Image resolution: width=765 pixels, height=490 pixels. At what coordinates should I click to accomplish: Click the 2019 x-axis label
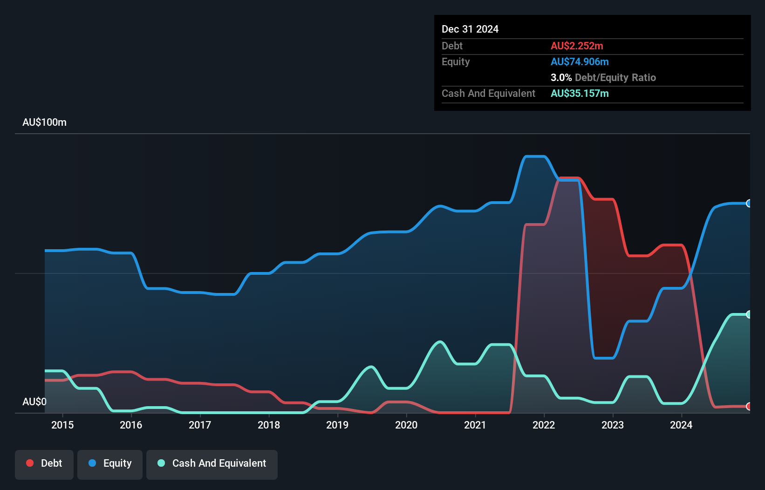pos(337,425)
